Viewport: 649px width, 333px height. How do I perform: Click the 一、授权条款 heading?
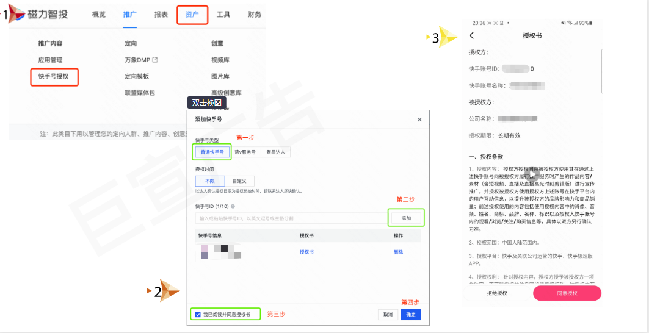(x=486, y=157)
